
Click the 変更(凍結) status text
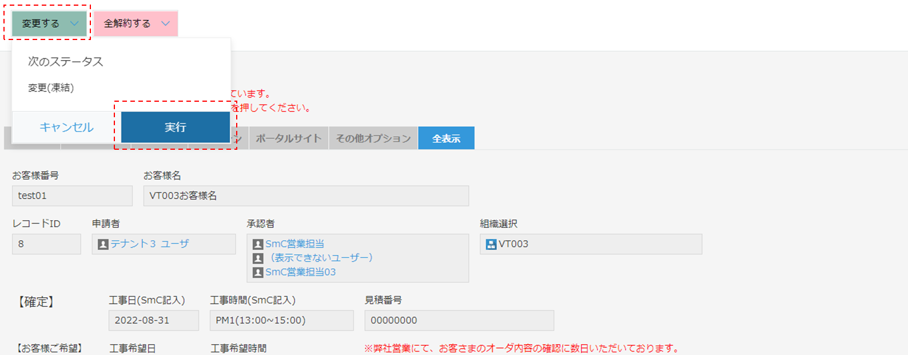[x=51, y=87]
